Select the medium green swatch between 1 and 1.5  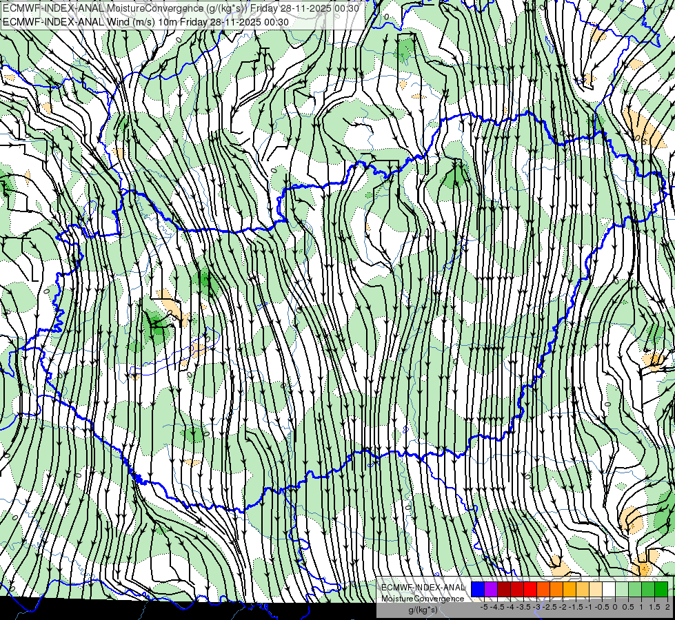coord(647,589)
